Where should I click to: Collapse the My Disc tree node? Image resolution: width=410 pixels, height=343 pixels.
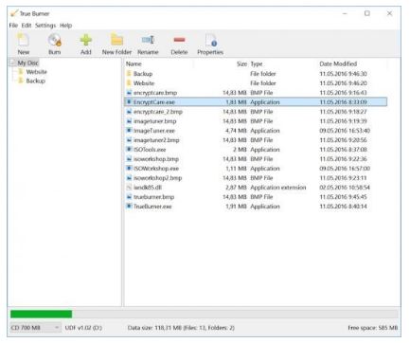tap(12, 63)
